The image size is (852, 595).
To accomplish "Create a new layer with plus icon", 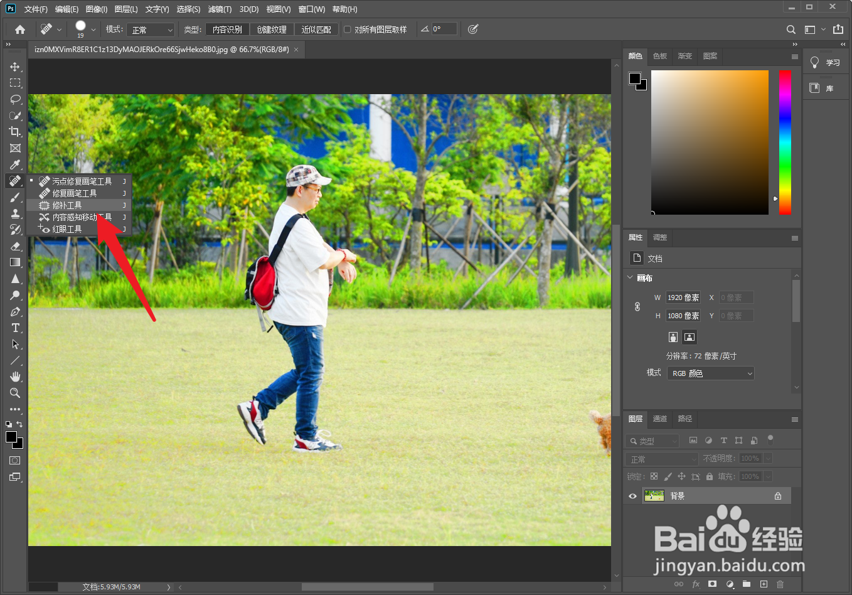I will click(x=764, y=584).
